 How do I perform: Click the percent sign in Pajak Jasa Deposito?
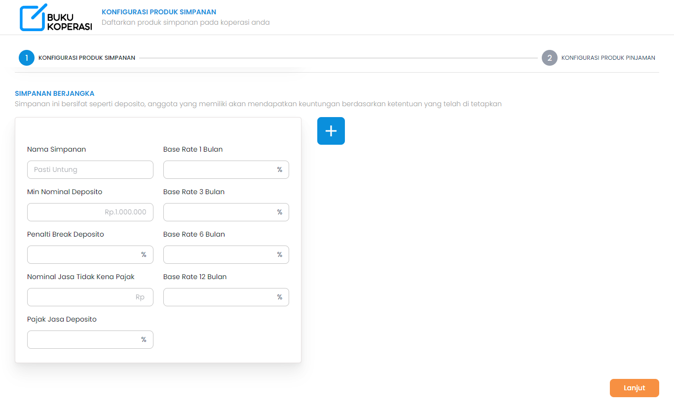pyautogui.click(x=144, y=339)
